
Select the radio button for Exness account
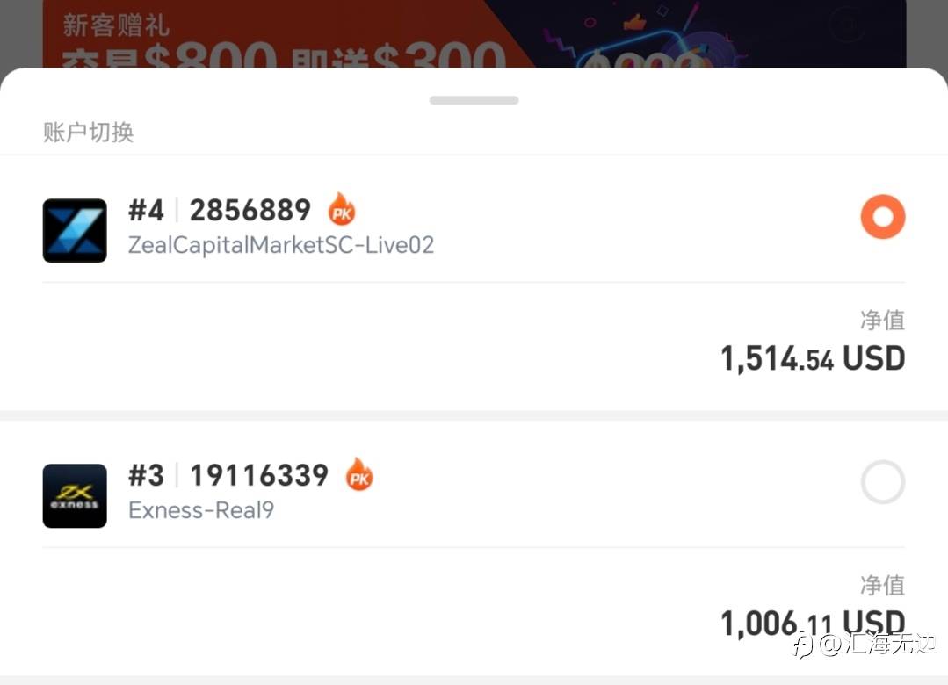(882, 482)
